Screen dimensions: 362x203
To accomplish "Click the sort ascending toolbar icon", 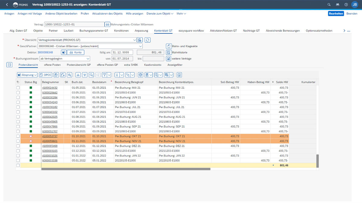I will coord(78,75).
